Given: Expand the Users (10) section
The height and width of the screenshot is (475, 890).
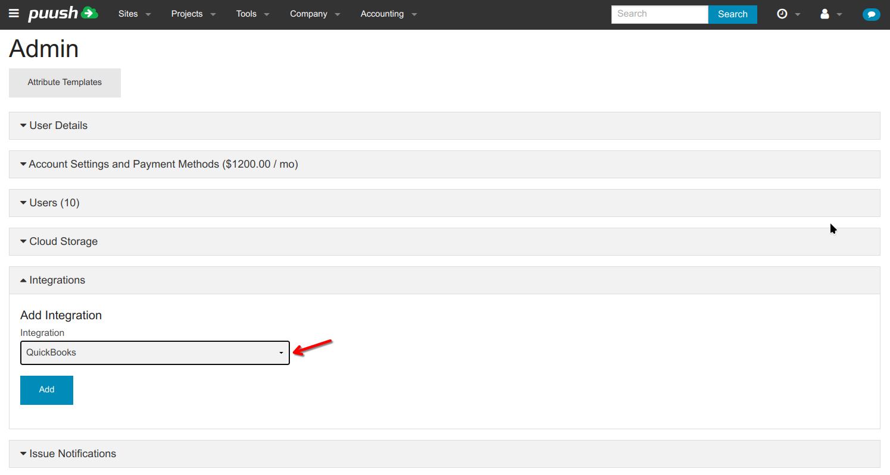Looking at the screenshot, I should click(54, 203).
